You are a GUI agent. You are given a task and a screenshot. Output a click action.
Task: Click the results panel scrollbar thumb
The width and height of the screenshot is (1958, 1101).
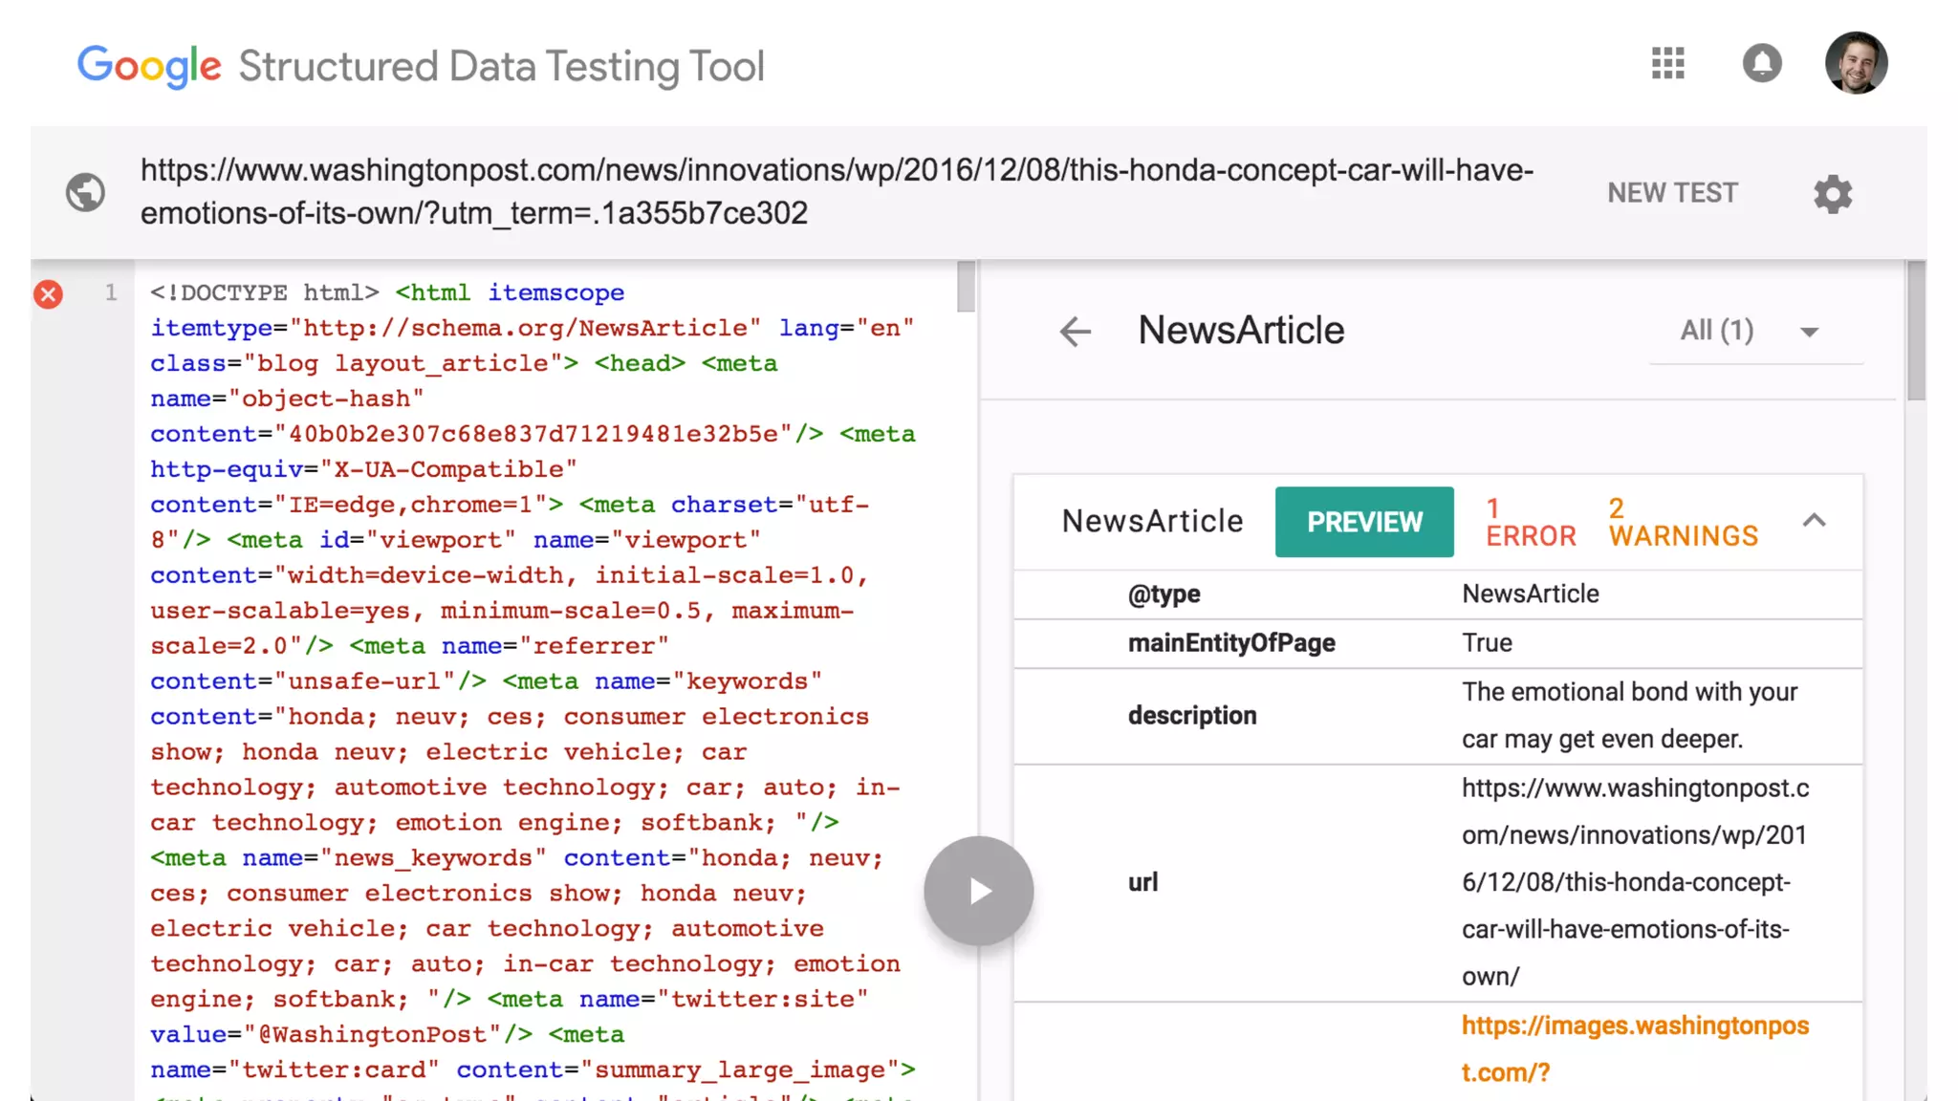(1916, 331)
